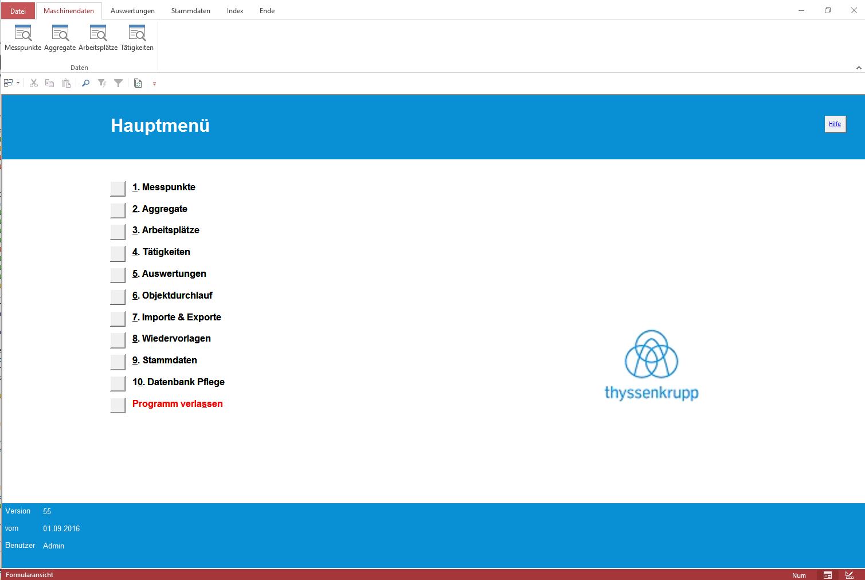Select the Maschinendaten ribbon tab
The image size is (865, 580).
click(x=69, y=11)
